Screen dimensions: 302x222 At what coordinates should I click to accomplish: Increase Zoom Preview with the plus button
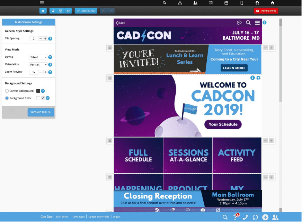(45, 72)
